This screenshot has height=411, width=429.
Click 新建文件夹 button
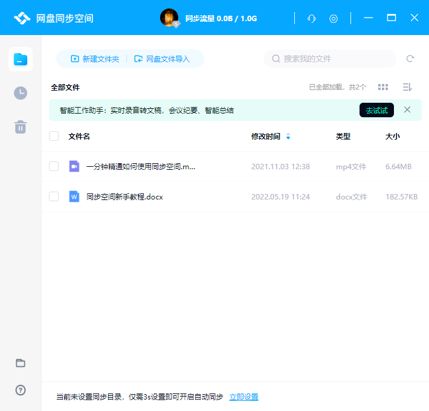[95, 59]
